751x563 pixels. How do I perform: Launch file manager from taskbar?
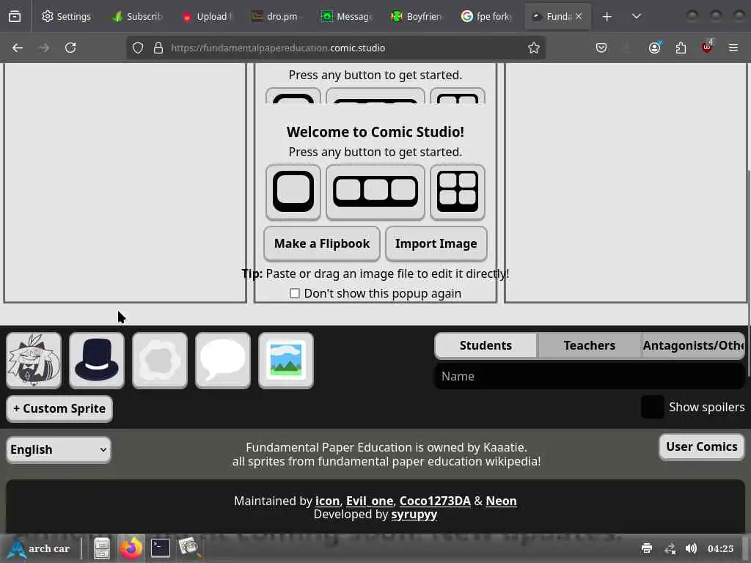[101, 548]
